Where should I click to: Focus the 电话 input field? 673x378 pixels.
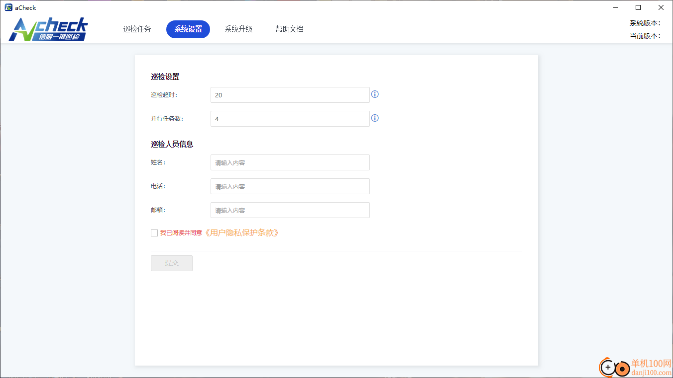coord(290,186)
